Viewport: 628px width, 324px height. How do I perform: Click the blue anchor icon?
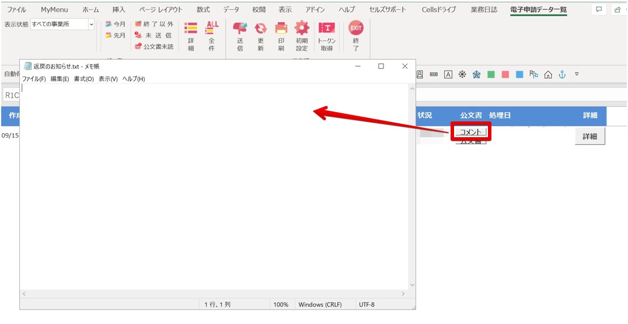[x=562, y=74]
